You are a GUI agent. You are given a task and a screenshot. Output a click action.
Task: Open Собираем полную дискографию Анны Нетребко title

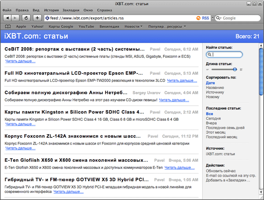tap(66, 93)
